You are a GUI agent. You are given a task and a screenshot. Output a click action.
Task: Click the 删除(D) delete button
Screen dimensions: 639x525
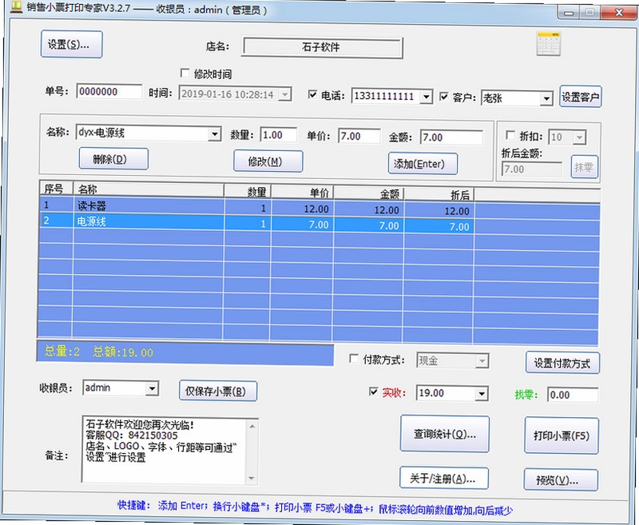coord(113,159)
